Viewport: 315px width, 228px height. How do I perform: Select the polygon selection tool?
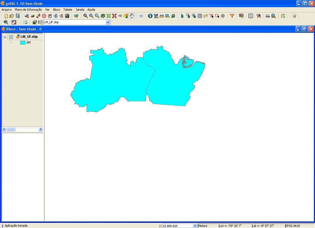tap(194, 16)
